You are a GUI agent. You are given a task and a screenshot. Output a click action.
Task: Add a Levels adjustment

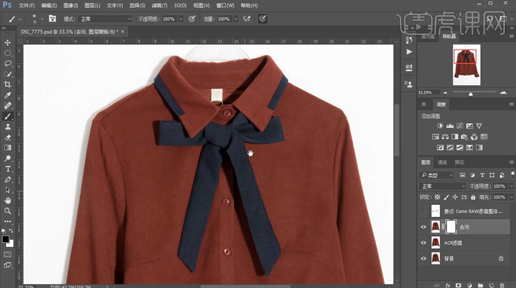point(450,126)
